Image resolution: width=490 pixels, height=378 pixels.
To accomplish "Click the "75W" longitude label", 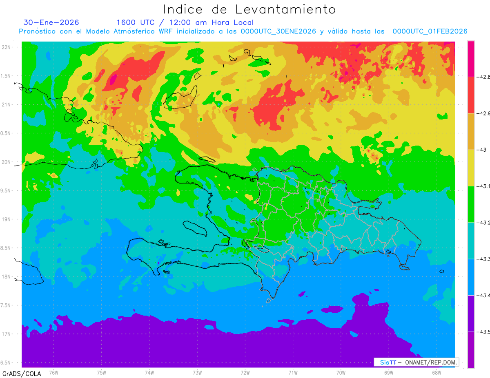I will tap(102, 372).
